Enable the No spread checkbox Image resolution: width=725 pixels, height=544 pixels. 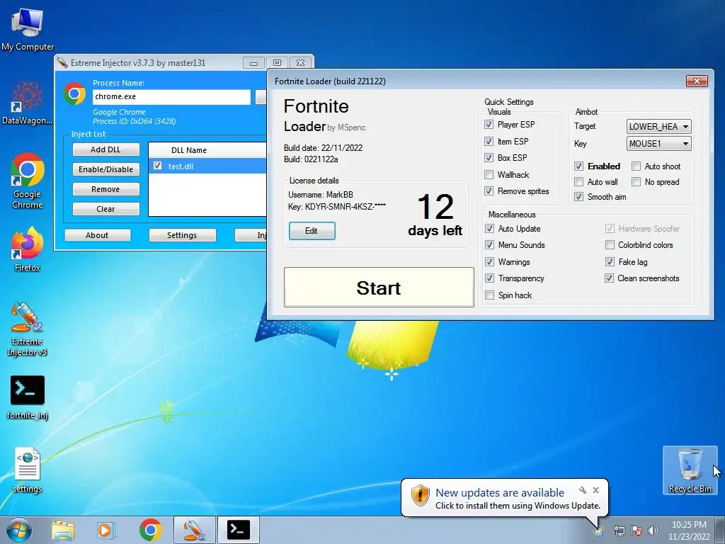coord(636,182)
